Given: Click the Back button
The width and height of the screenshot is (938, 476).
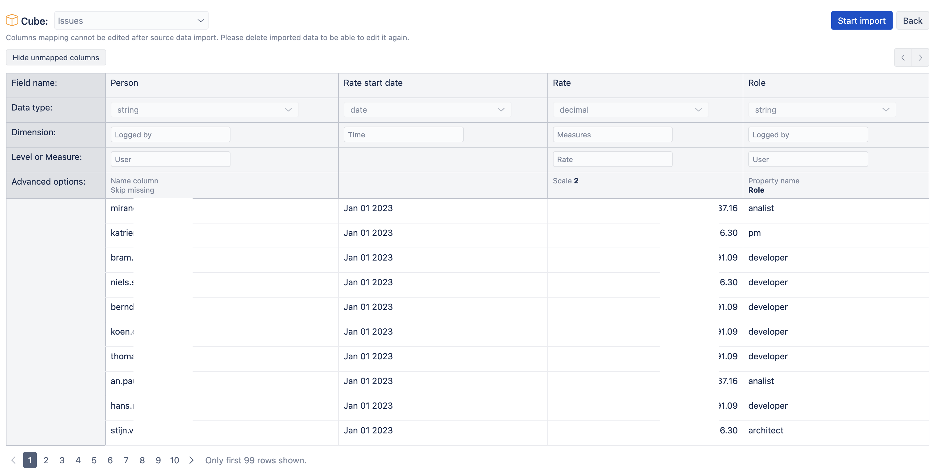Looking at the screenshot, I should (x=912, y=20).
